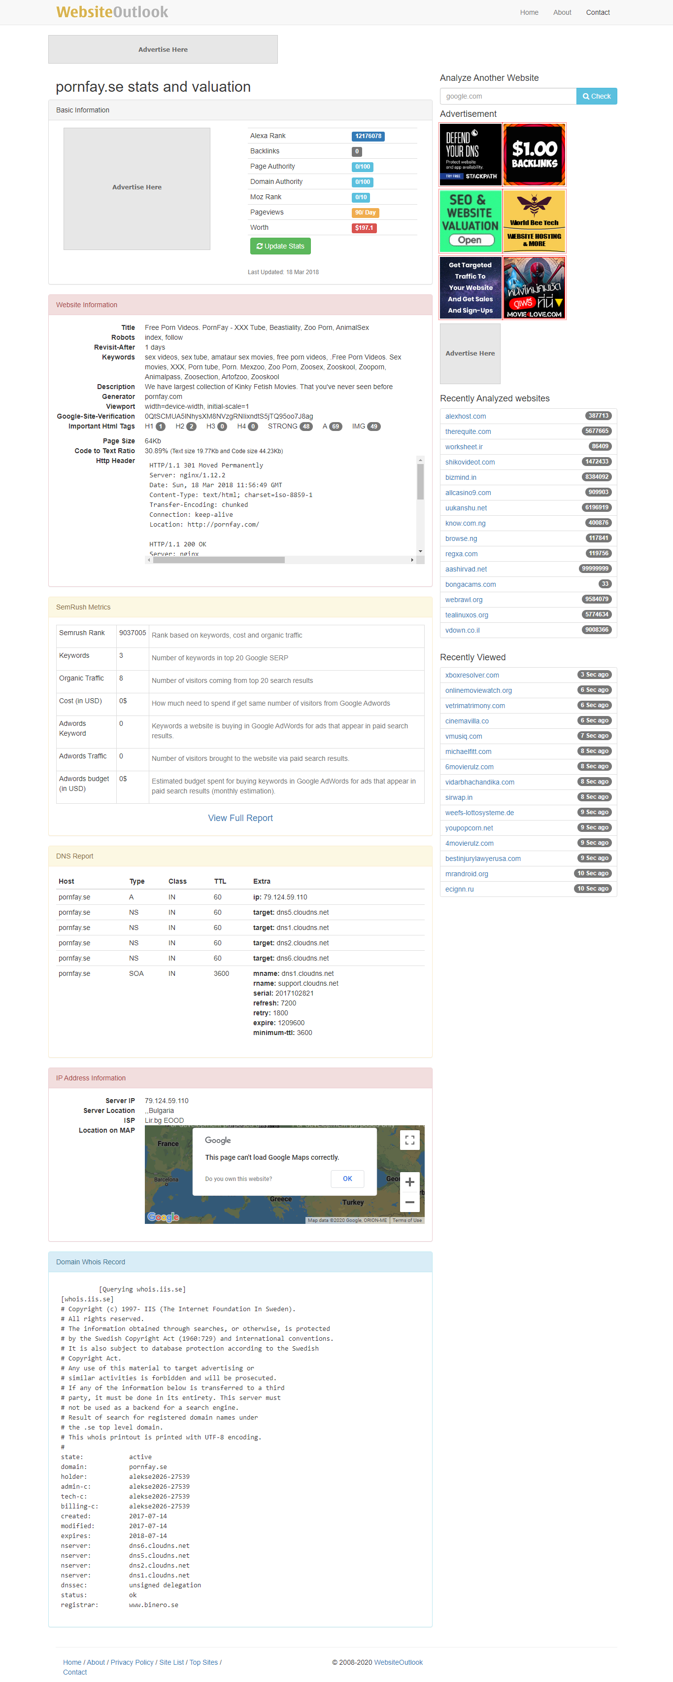The height and width of the screenshot is (1682, 673).
Task: Open footer Top Sites link
Action: tap(203, 1662)
